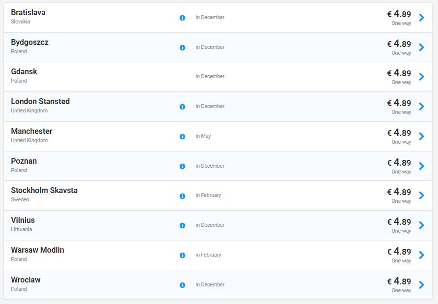Click the Wroclaw row chevron arrow
The width and height of the screenshot is (438, 304).
(421, 285)
